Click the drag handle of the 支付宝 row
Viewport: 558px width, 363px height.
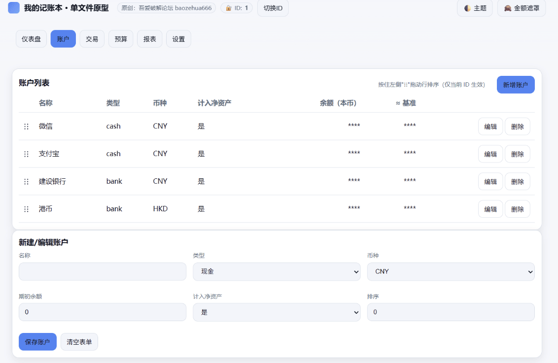pyautogui.click(x=26, y=154)
